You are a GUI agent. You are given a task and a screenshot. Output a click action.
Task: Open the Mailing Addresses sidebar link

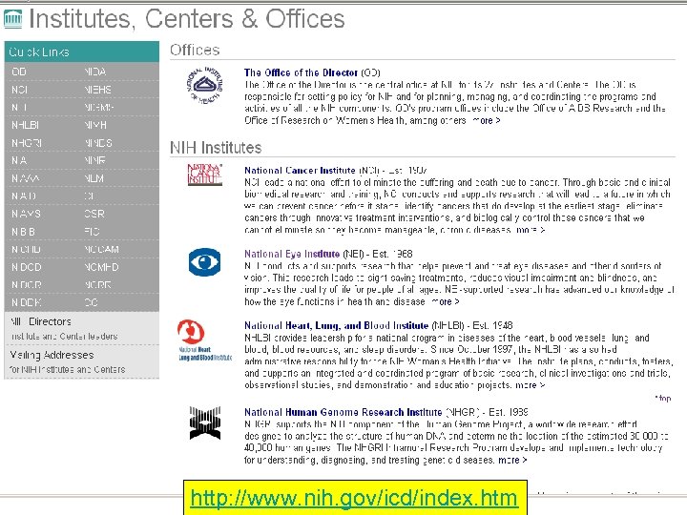pos(52,355)
